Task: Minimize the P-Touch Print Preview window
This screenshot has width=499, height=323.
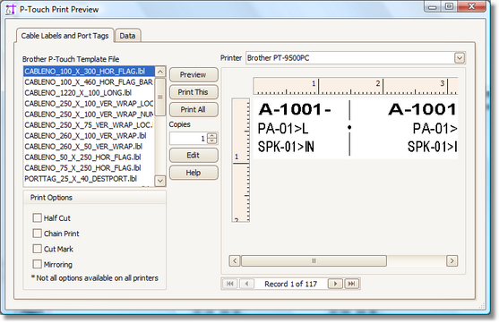Action: [x=433, y=6]
